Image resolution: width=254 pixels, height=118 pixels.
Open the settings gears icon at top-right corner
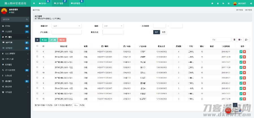(x=251, y=3)
